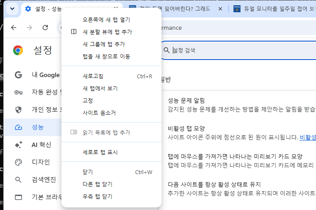Select 탭을 새 창으로 이동
This screenshot has height=210, width=316.
point(111,56)
